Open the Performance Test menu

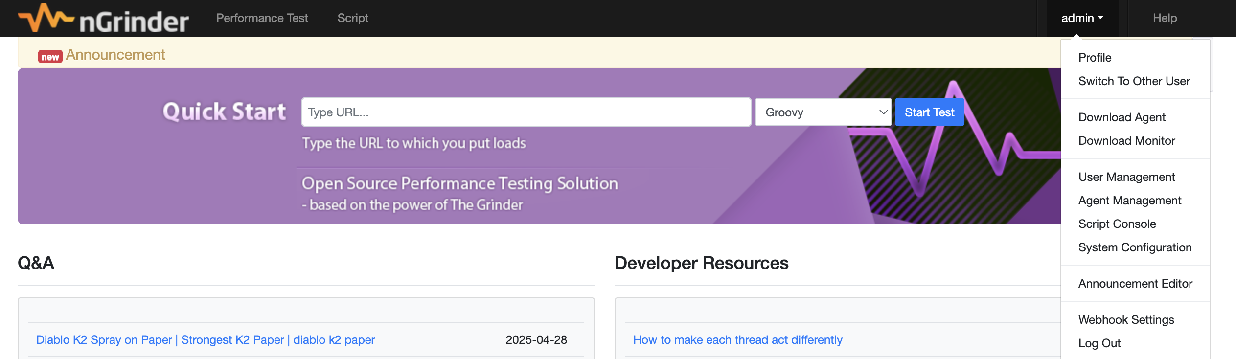click(262, 18)
